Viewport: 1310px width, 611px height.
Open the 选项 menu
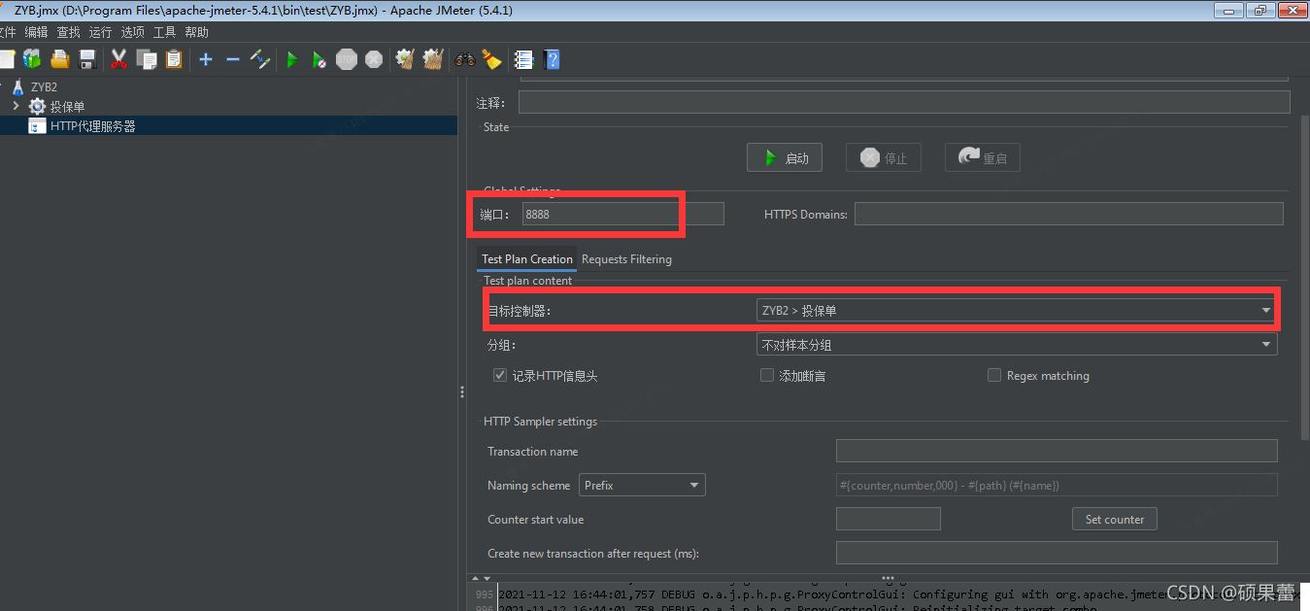click(132, 32)
